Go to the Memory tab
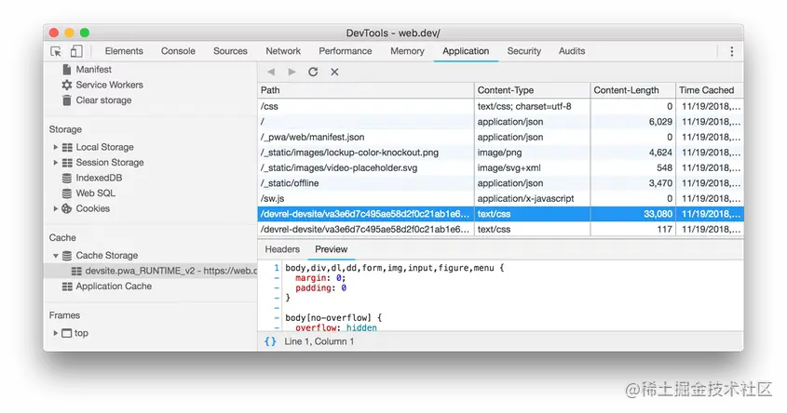The image size is (787, 413). (408, 51)
